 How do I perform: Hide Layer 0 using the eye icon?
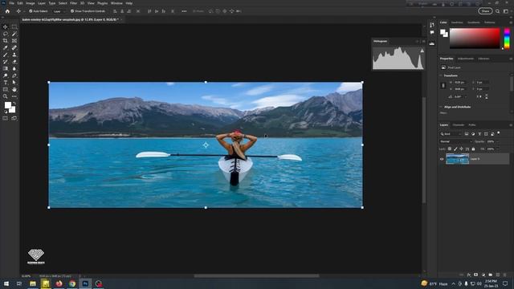pos(442,159)
